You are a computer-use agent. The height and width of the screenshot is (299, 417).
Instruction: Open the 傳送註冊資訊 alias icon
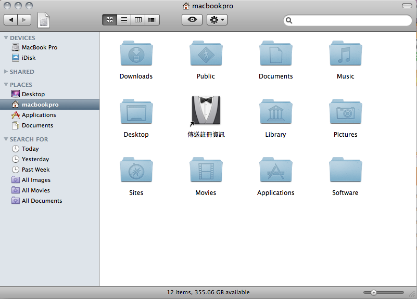point(206,110)
